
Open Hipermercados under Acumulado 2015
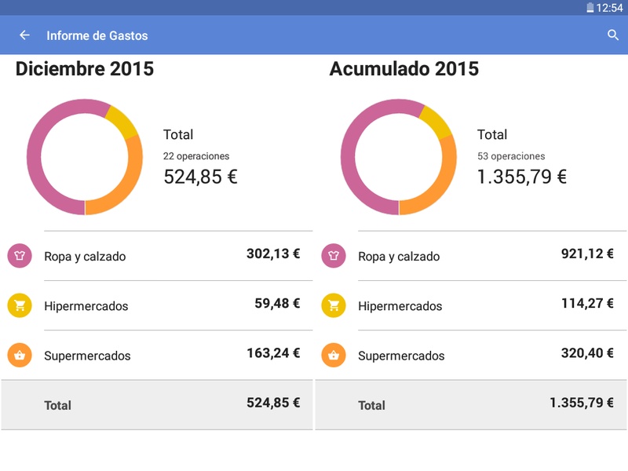point(471,305)
